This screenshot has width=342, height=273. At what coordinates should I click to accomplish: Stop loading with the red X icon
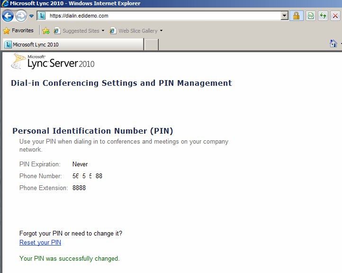pyautogui.click(x=335, y=16)
